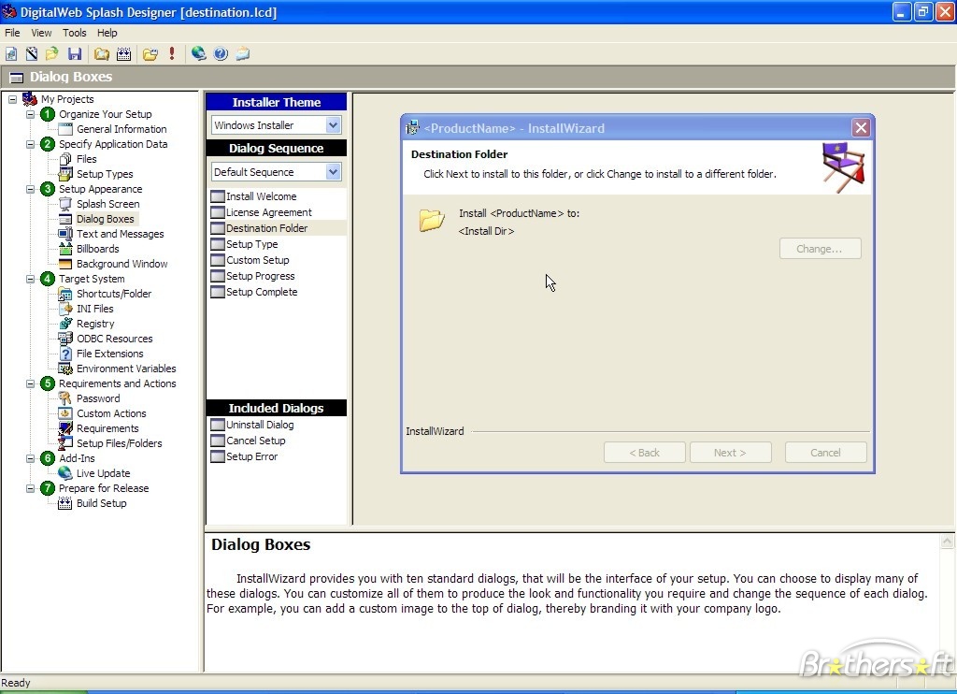957x694 pixels.
Task: Open Custom Actions tree item
Action: click(x=111, y=413)
